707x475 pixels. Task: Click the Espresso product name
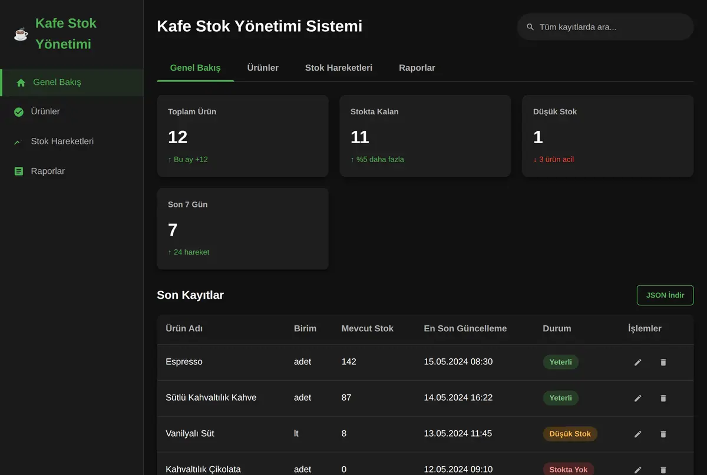pyautogui.click(x=184, y=362)
